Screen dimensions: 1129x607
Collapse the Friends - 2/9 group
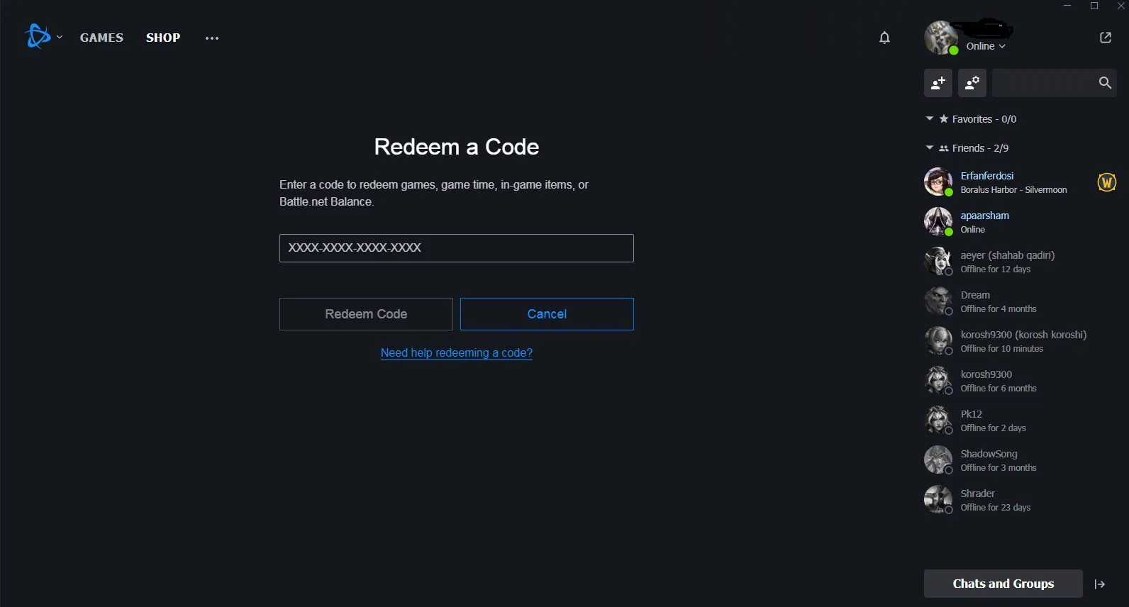[930, 147]
